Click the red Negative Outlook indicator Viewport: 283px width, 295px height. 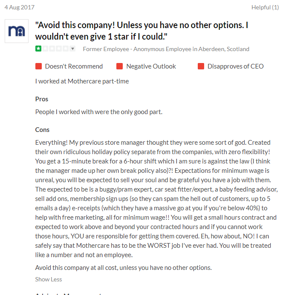coord(120,66)
